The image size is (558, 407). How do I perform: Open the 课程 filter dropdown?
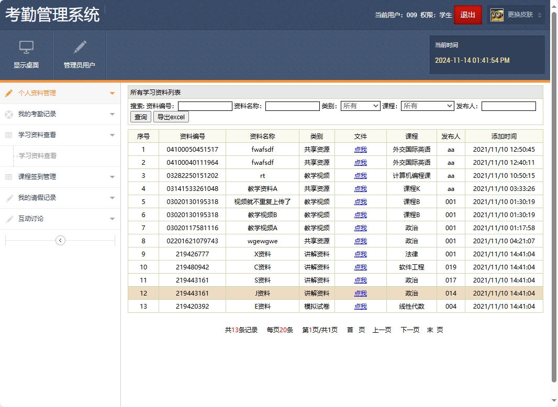pos(427,106)
